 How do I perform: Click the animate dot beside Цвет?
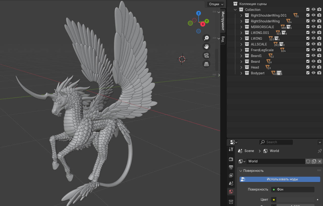point(317,199)
